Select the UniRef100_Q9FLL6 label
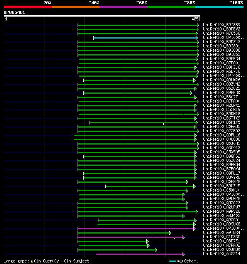The height and width of the screenshot is (264, 247). coord(222,135)
